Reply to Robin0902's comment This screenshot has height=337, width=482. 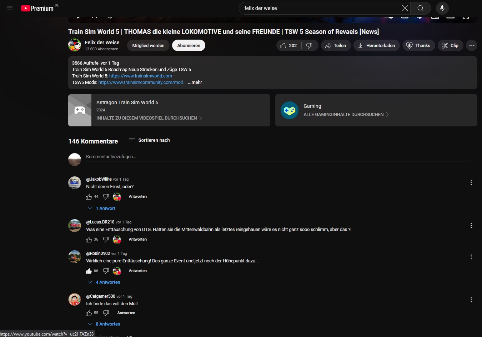(138, 271)
